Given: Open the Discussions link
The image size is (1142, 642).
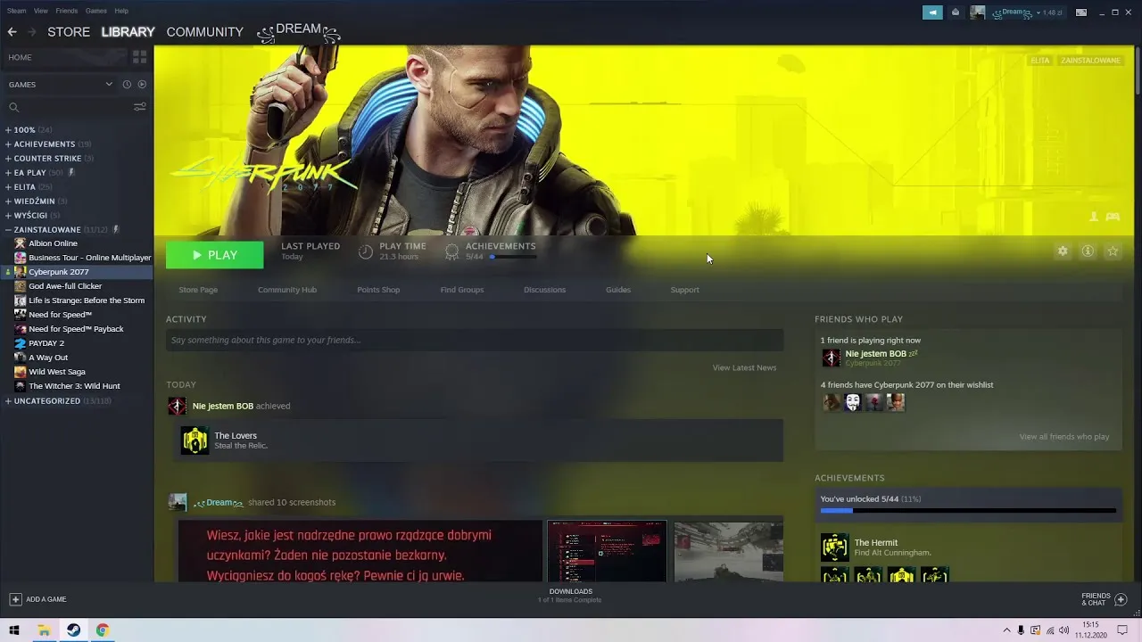Looking at the screenshot, I should pyautogui.click(x=544, y=290).
